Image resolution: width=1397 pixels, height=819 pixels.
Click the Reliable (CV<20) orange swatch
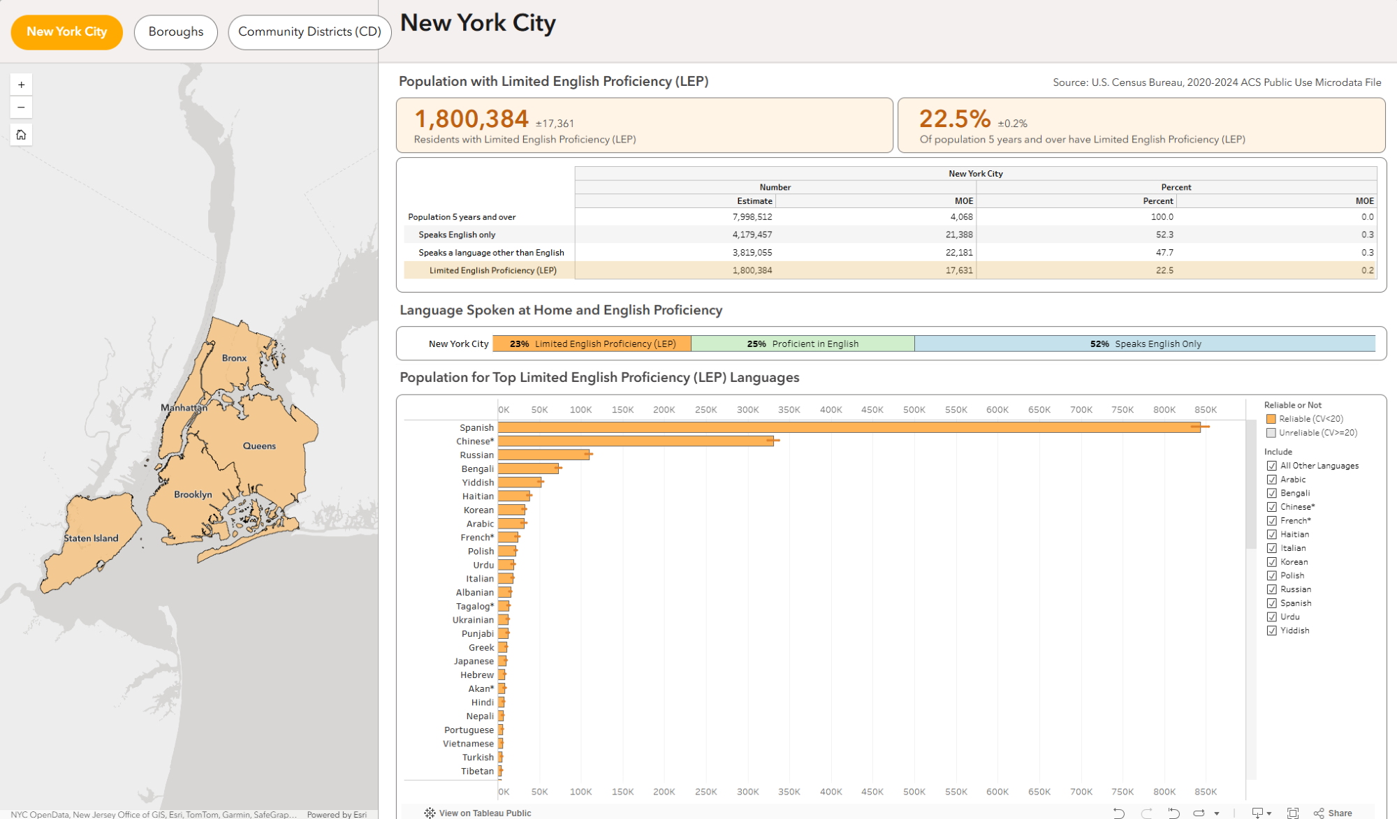1271,419
